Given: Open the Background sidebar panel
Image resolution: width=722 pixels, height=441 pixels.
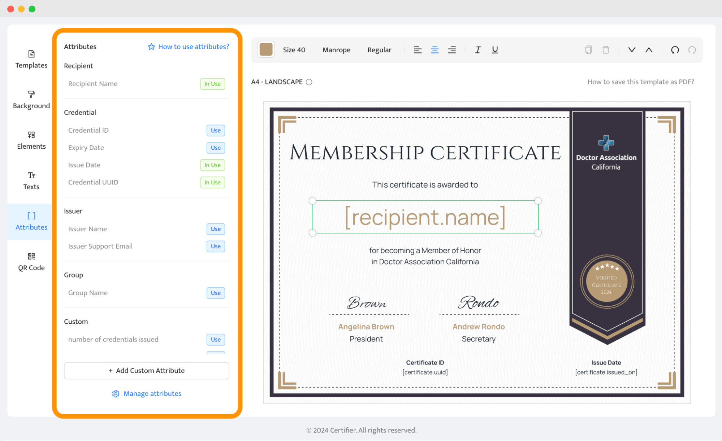Looking at the screenshot, I should click(x=31, y=100).
